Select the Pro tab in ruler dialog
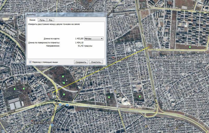This screenshot has width=209, height=133. (x=50, y=20)
